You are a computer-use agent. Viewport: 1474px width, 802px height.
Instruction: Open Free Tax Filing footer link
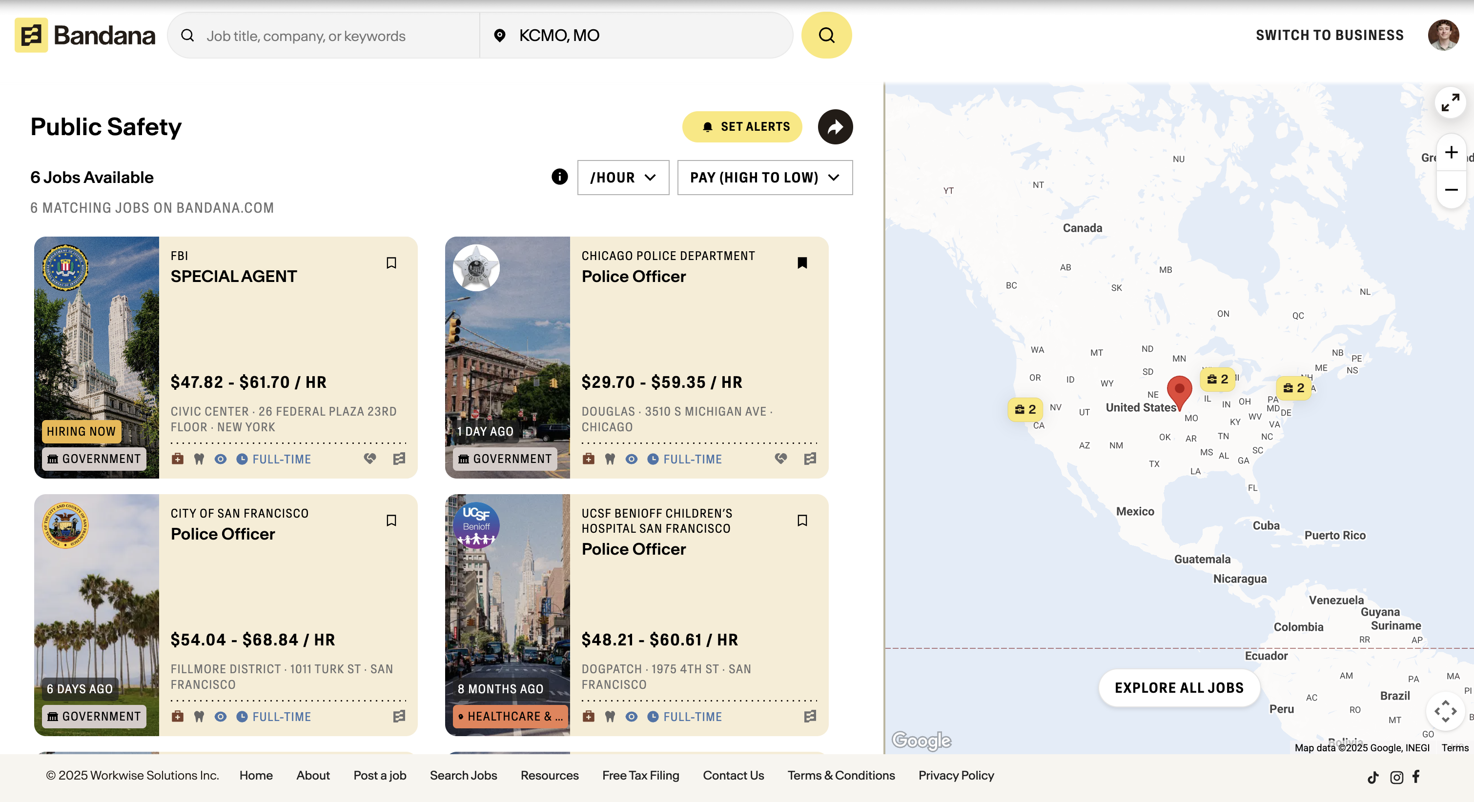pos(640,775)
